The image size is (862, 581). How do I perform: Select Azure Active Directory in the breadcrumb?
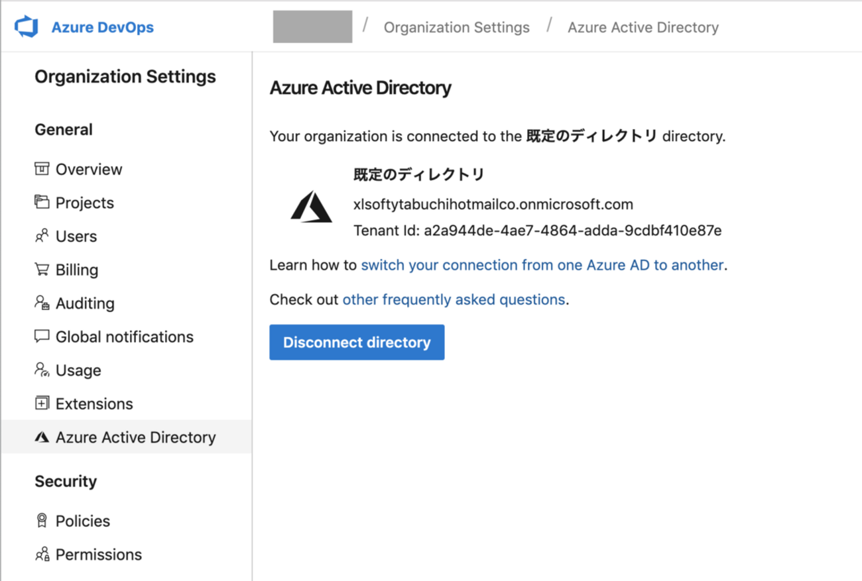click(643, 27)
